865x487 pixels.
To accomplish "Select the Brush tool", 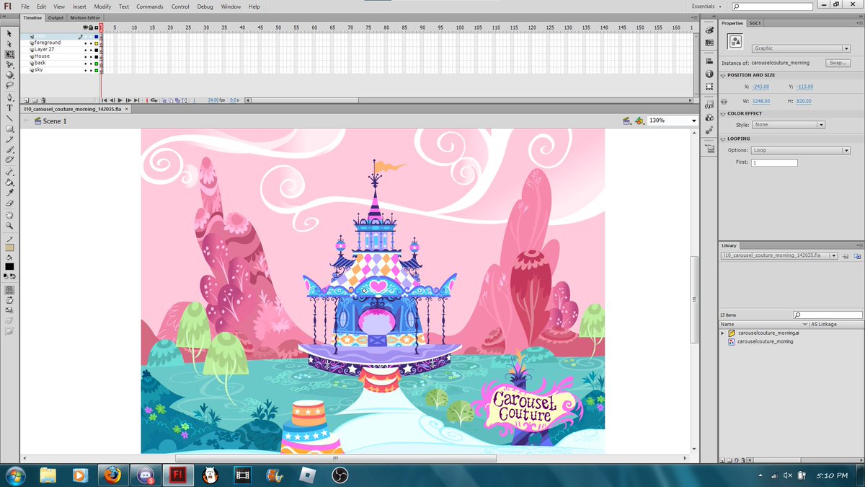I will (9, 149).
